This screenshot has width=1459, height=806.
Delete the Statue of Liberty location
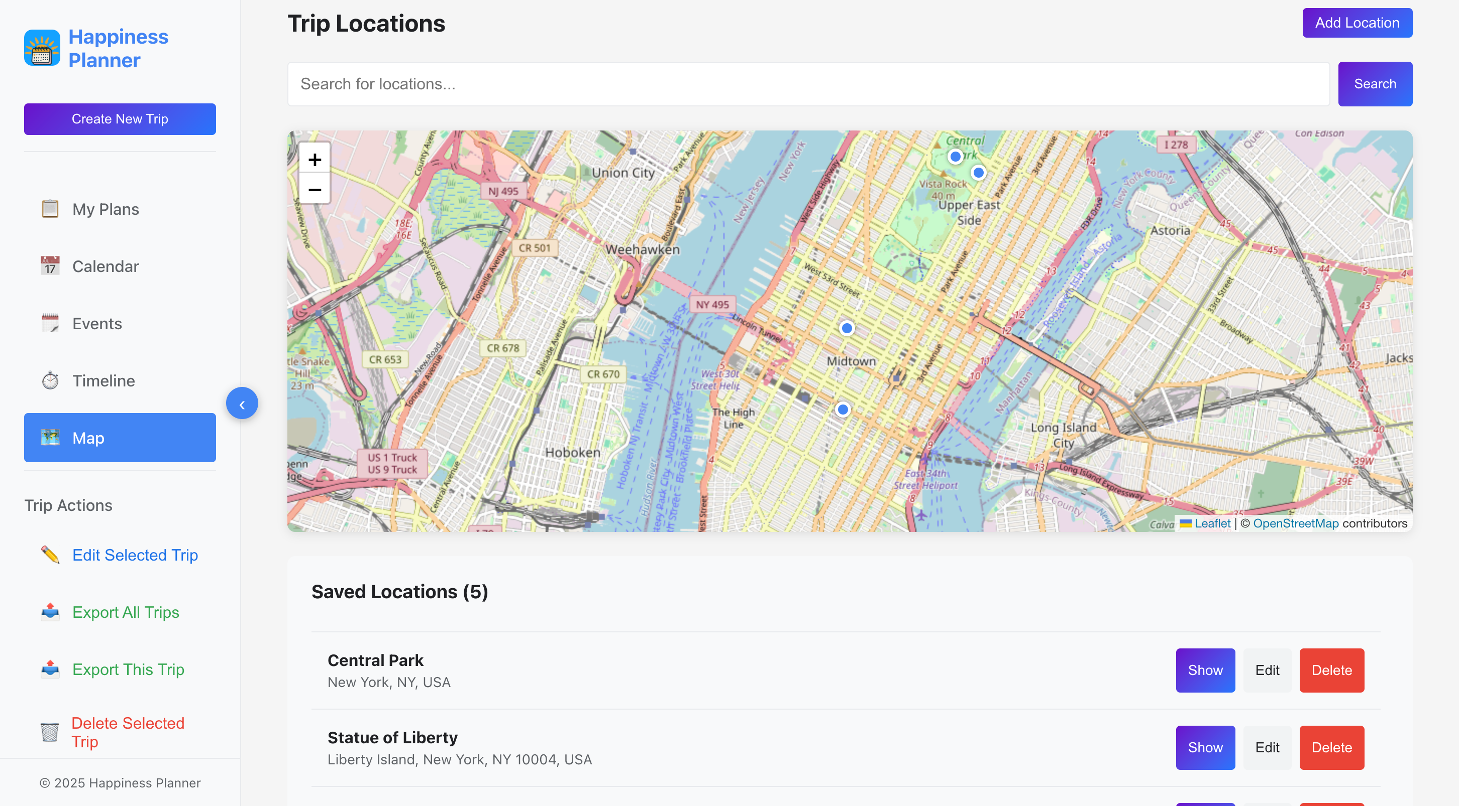point(1331,748)
